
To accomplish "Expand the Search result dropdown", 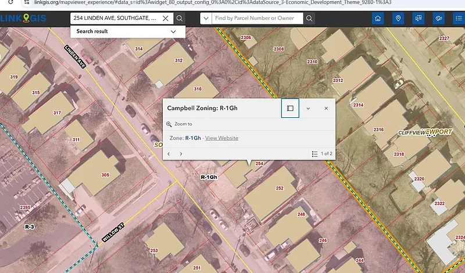I will pyautogui.click(x=173, y=31).
